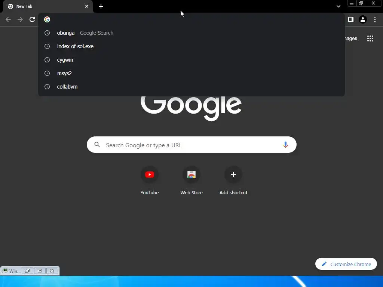
Task: Click the clock icon beside cygwin
Action: [x=47, y=60]
